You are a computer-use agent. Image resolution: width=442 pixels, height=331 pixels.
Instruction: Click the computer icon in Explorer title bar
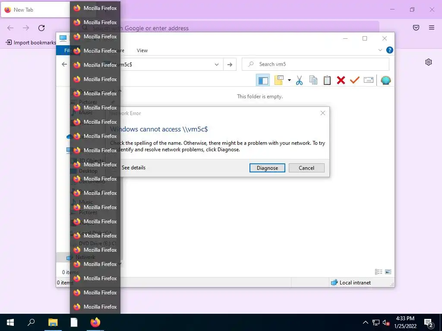(63, 38)
